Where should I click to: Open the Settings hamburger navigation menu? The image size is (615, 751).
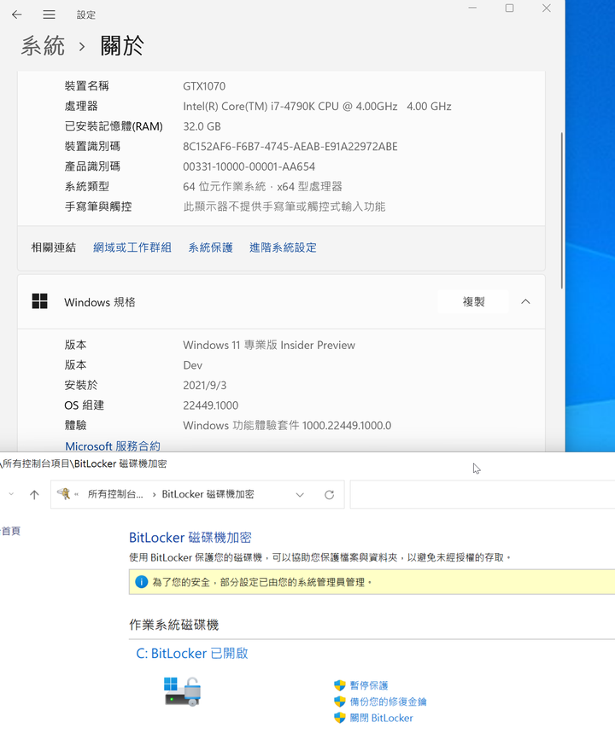click(49, 15)
